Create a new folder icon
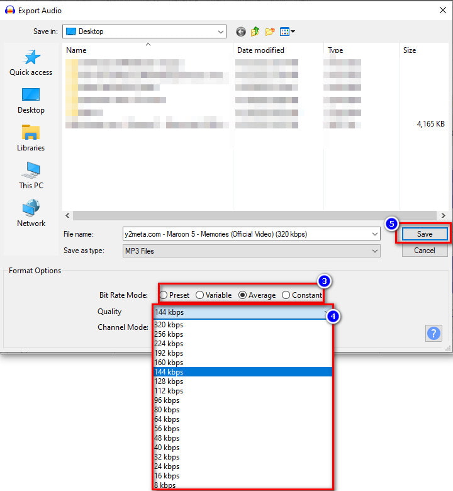Image resolution: width=453 pixels, height=491 pixels. [270, 31]
